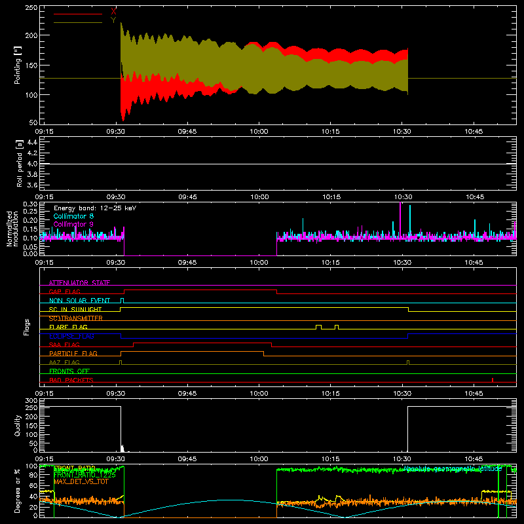Select the 'Energy band: 12-25 keV' annotation
Screen dimensions: 524x524
(x=95, y=208)
